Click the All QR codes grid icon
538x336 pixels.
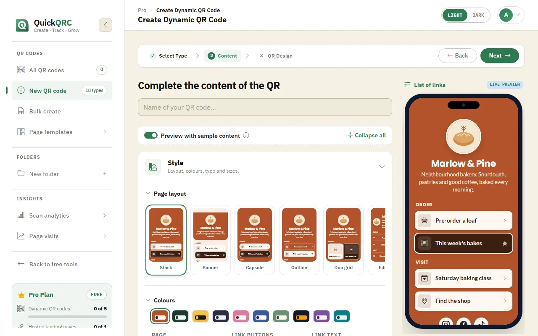tap(21, 70)
